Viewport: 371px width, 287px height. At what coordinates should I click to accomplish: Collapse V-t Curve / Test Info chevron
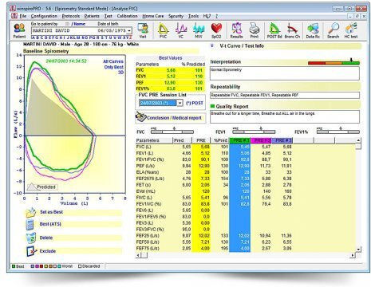coord(212,45)
